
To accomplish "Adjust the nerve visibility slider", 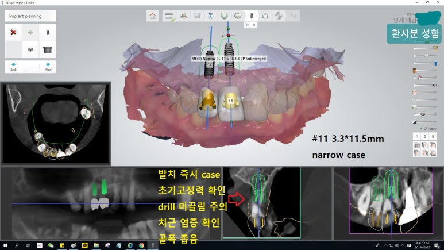I will (x=425, y=78).
